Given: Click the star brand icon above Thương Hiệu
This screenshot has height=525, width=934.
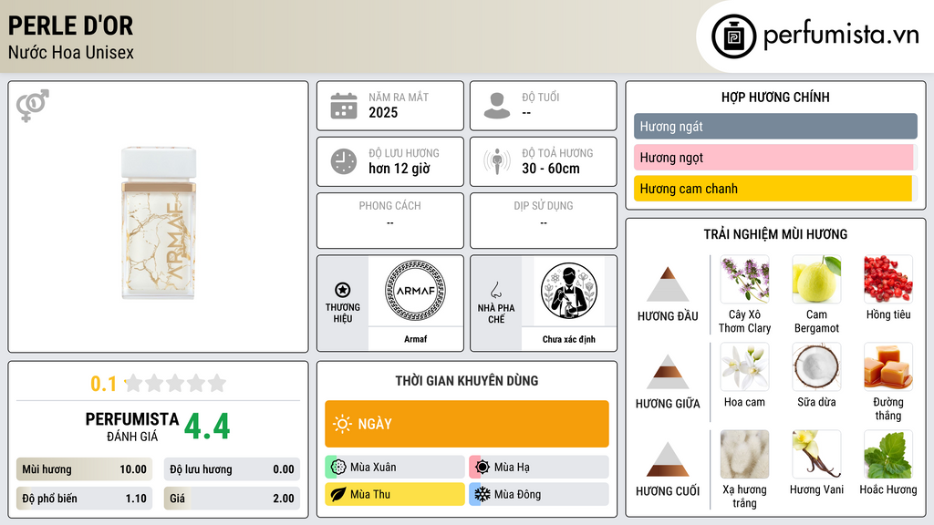Looking at the screenshot, I should click(x=343, y=290).
